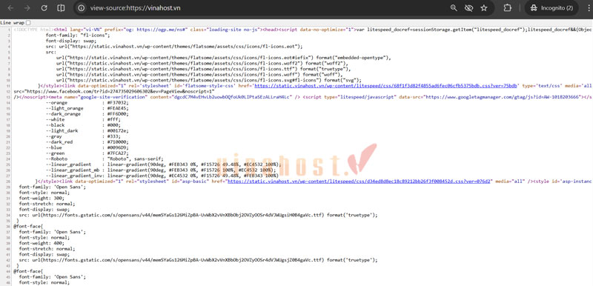Screen dimensions: 593x286
Task: Open the Incognito (2) profile button
Action: [551, 8]
